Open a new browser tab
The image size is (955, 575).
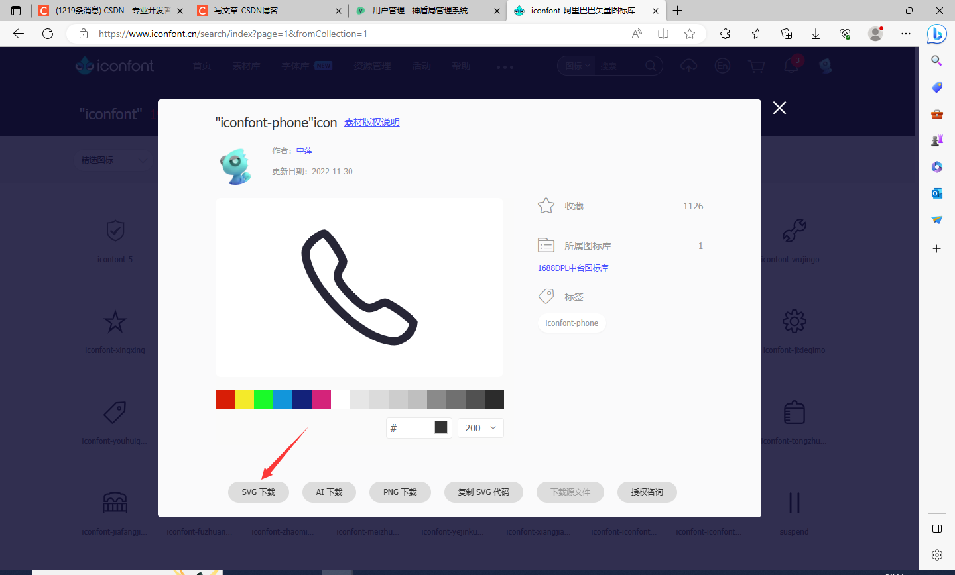tap(677, 11)
